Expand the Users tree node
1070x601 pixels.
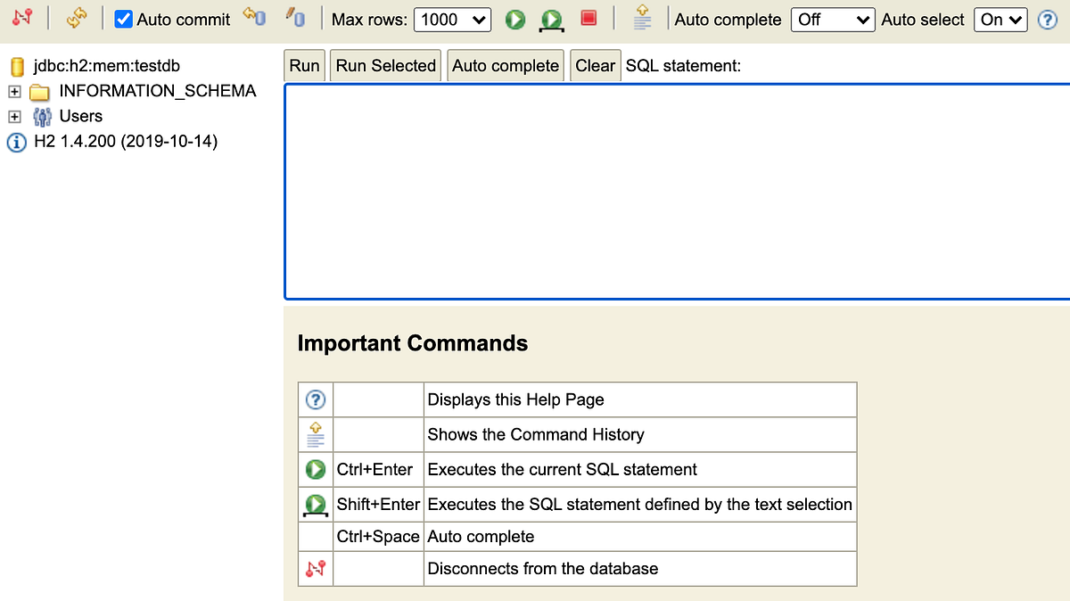click(14, 116)
